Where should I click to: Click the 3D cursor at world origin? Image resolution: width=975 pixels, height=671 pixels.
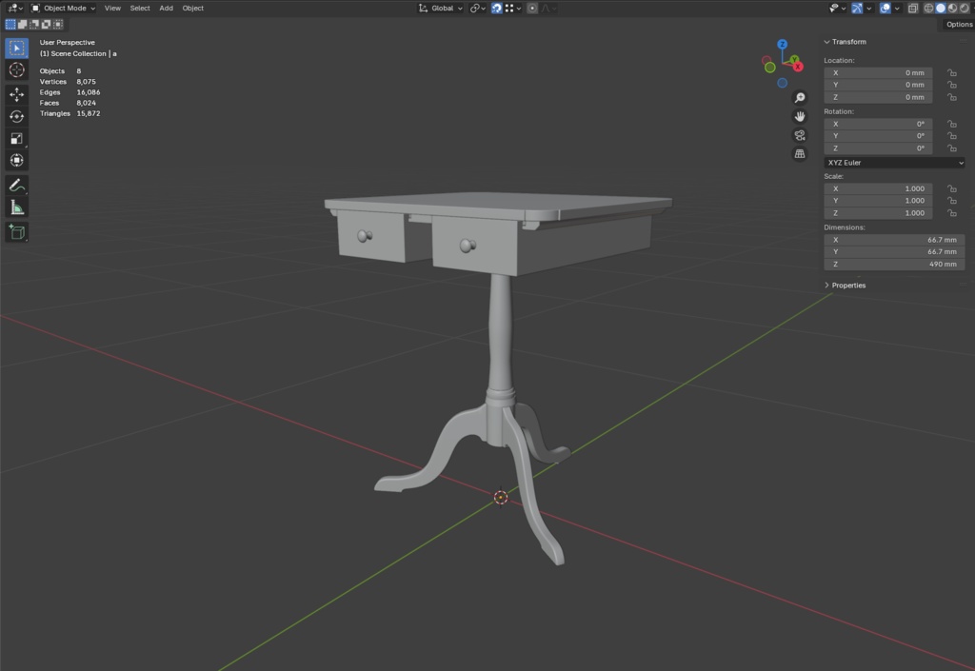pos(501,497)
